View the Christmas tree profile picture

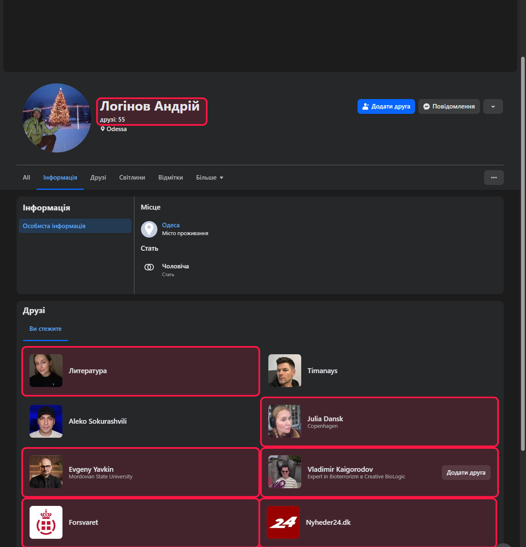pyautogui.click(x=57, y=118)
